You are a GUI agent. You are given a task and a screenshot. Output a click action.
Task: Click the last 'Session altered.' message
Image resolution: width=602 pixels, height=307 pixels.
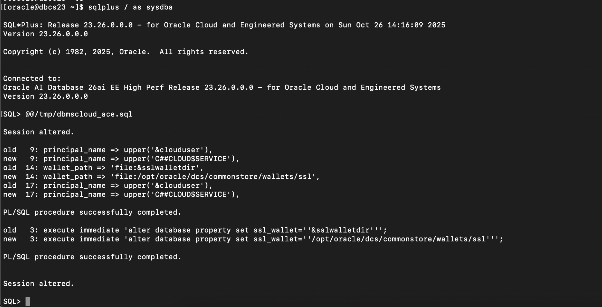click(39, 284)
